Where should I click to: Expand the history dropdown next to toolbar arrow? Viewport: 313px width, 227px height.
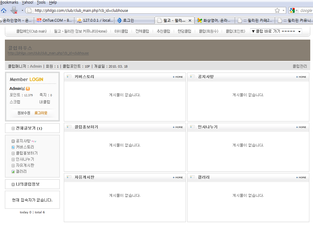pyautogui.click(x=22, y=11)
